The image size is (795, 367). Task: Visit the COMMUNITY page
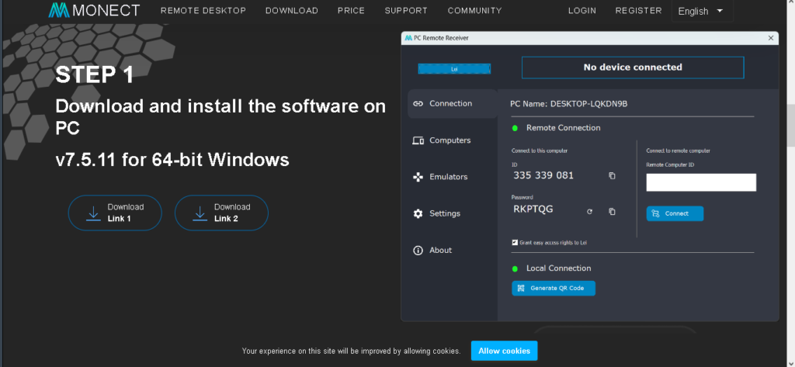tap(474, 11)
